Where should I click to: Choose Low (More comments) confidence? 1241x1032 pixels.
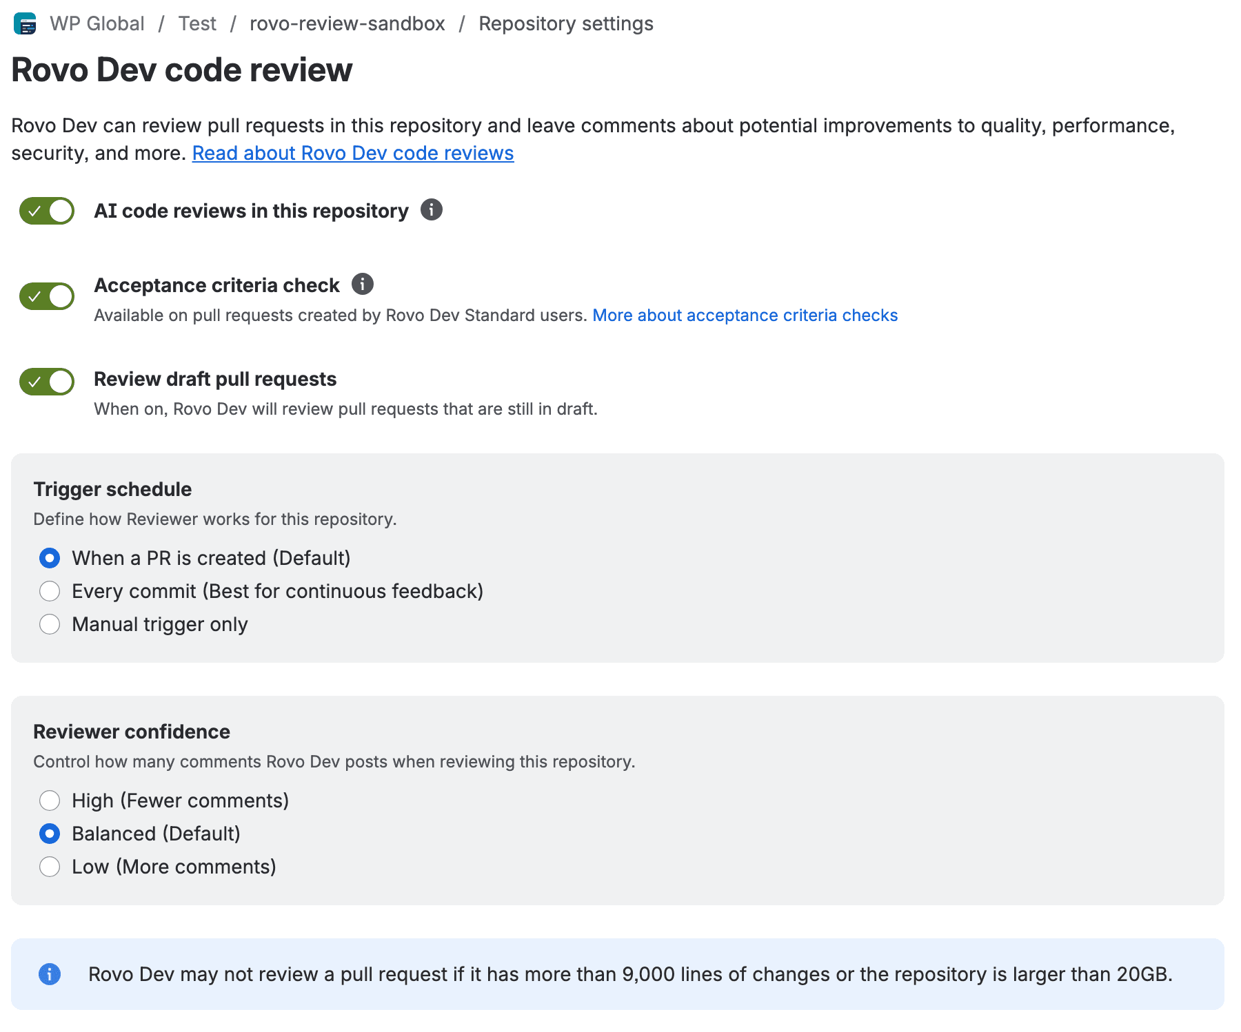click(50, 867)
